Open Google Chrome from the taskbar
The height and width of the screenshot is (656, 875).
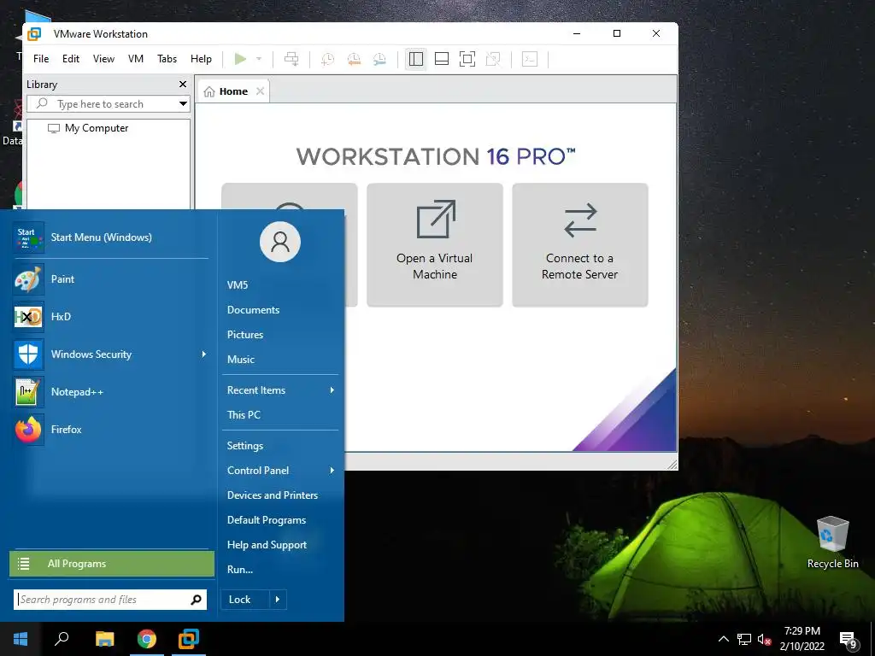pos(147,639)
